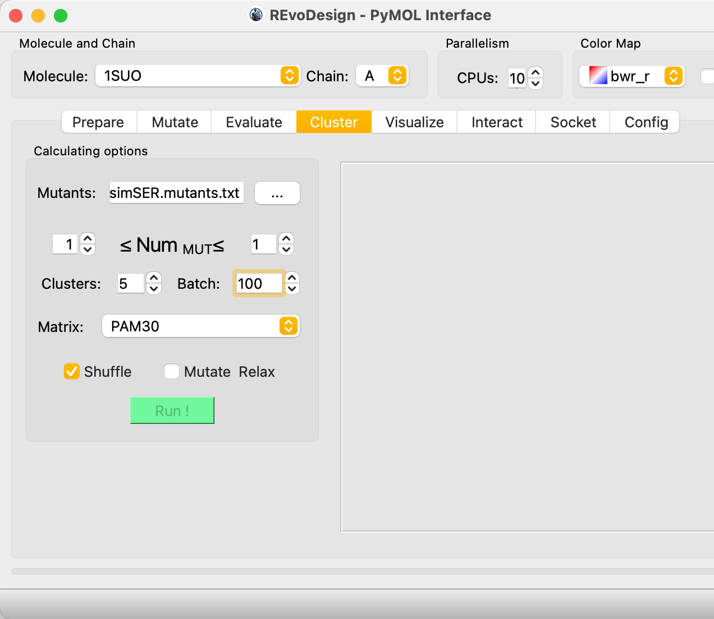Uncheck the Shuffle checkbox
Viewport: 714px width, 619px height.
(x=72, y=371)
